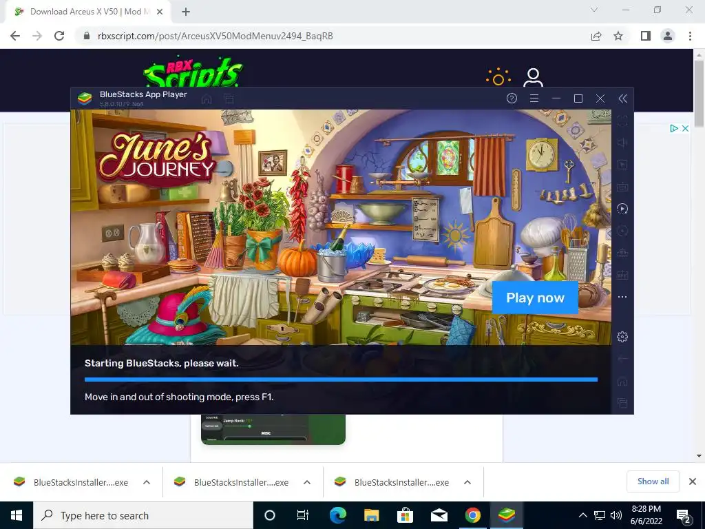
Task: Click the lock cursor icon in BlueStacks sidebar
Action: (622, 165)
